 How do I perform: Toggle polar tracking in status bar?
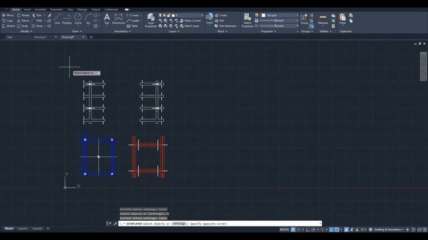(314, 229)
